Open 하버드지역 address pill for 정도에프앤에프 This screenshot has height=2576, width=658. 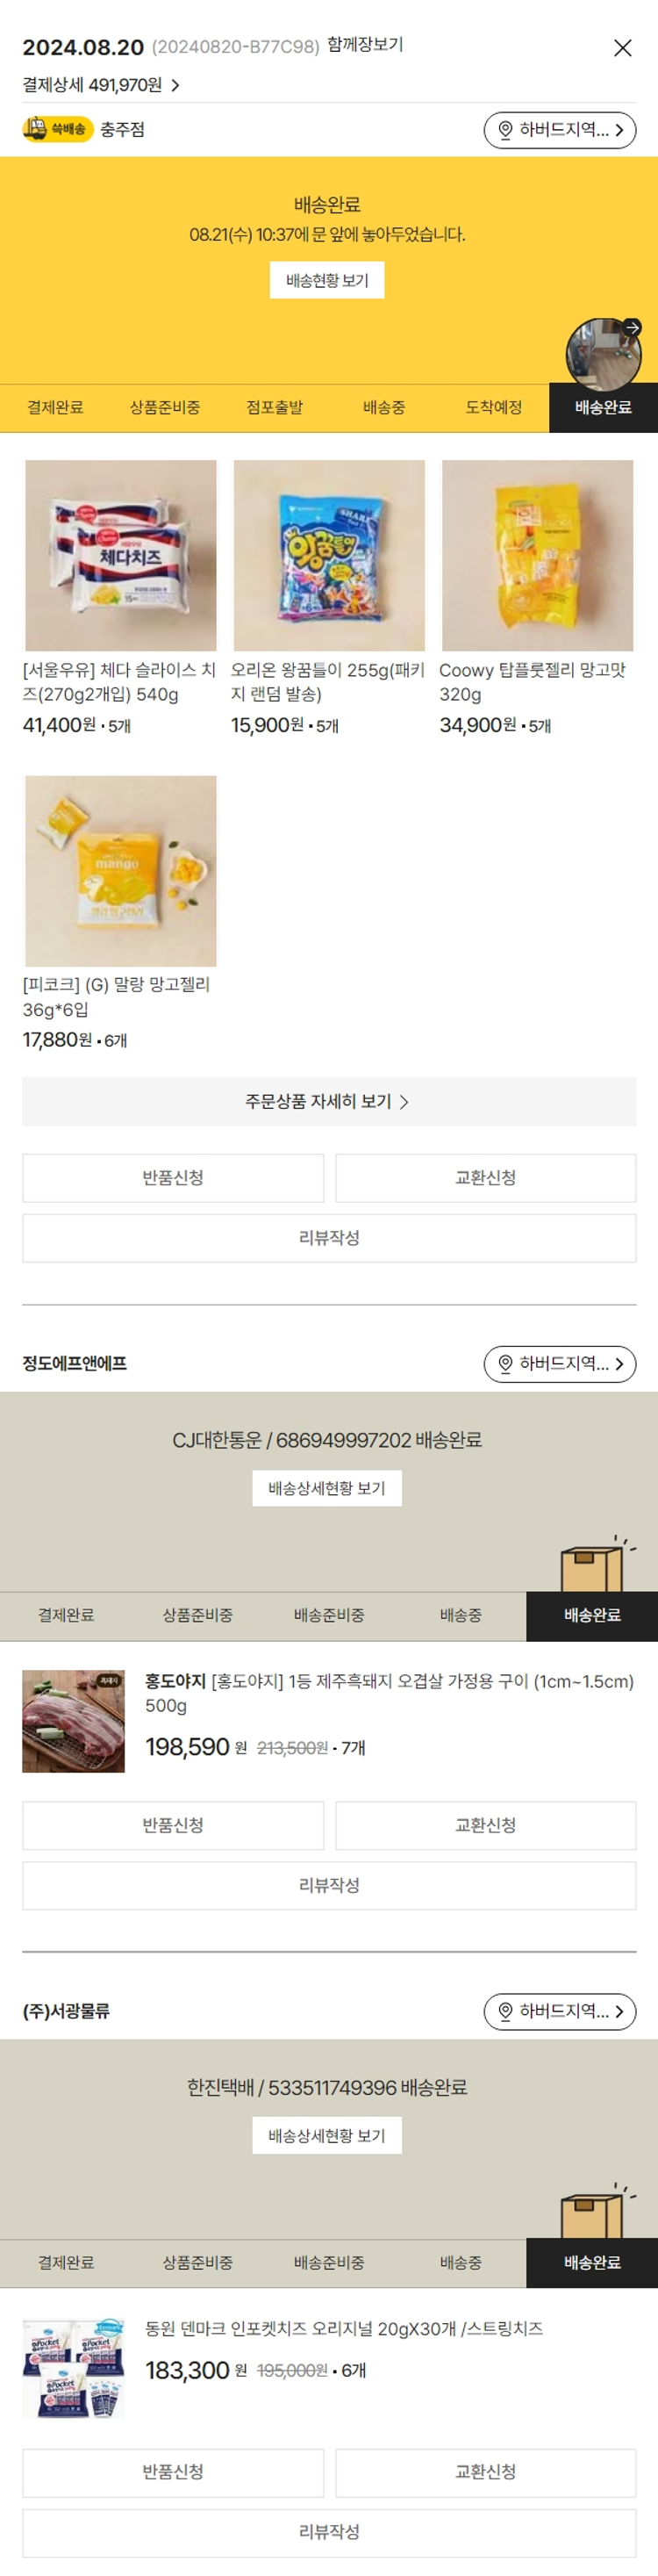pyautogui.click(x=560, y=1364)
